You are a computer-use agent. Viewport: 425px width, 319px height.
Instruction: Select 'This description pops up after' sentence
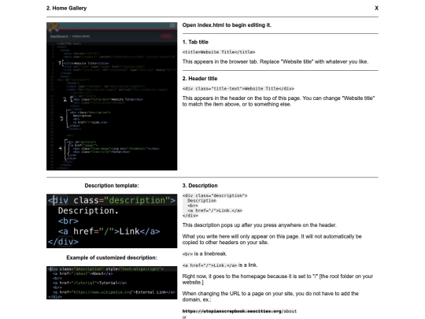[260, 225]
